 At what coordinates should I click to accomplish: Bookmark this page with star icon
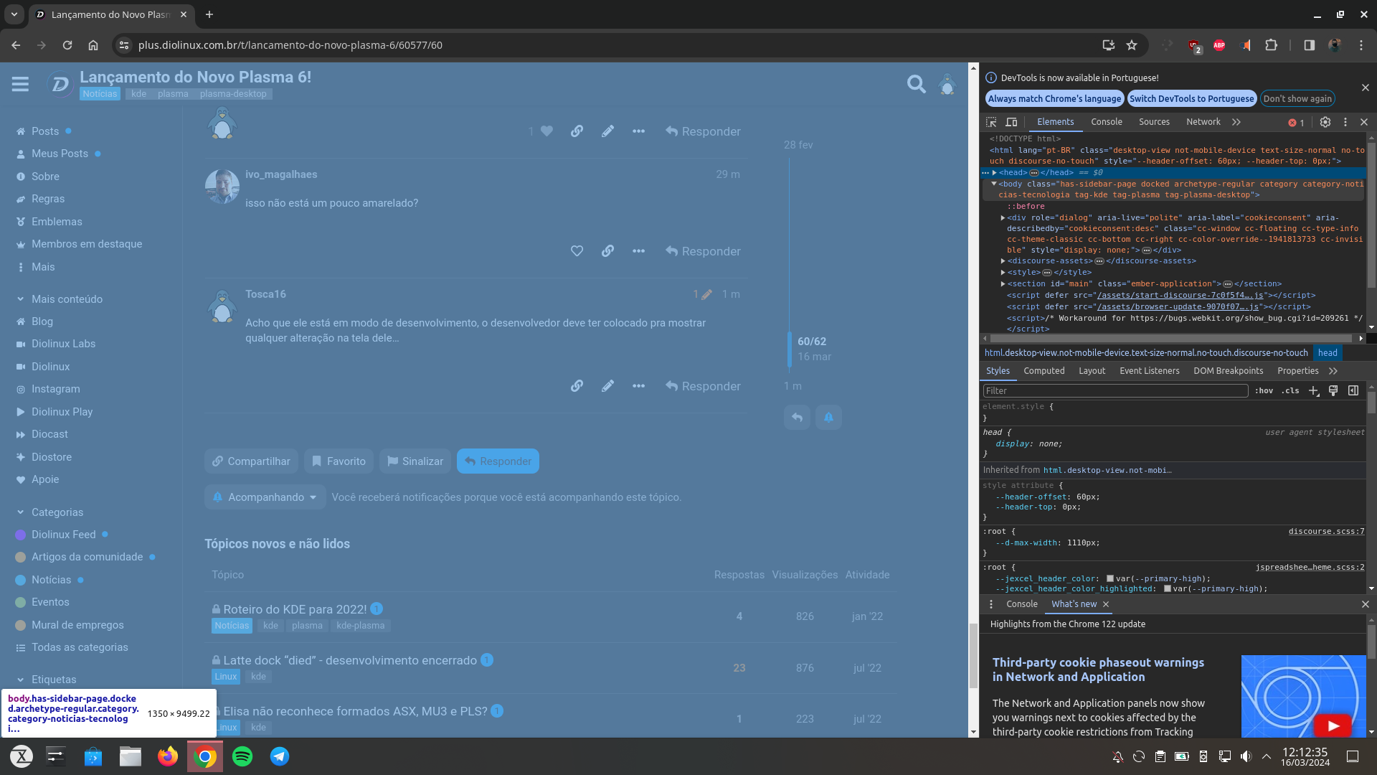(x=1132, y=45)
